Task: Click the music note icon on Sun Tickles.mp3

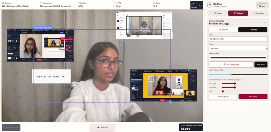Action: click(x=224, y=64)
